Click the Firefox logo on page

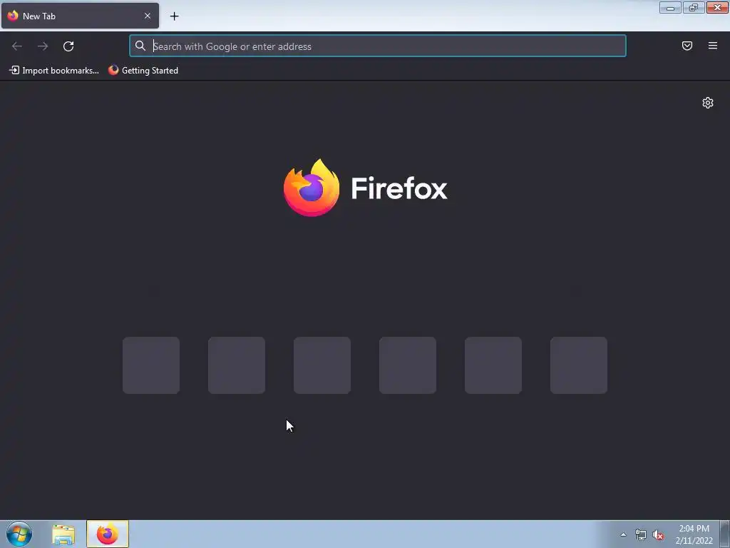coord(366,188)
